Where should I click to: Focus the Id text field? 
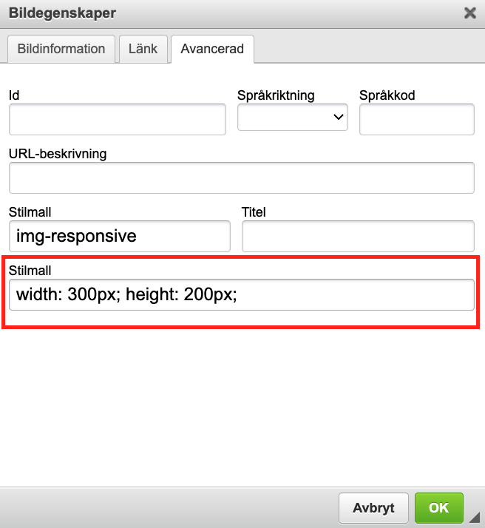coord(118,119)
